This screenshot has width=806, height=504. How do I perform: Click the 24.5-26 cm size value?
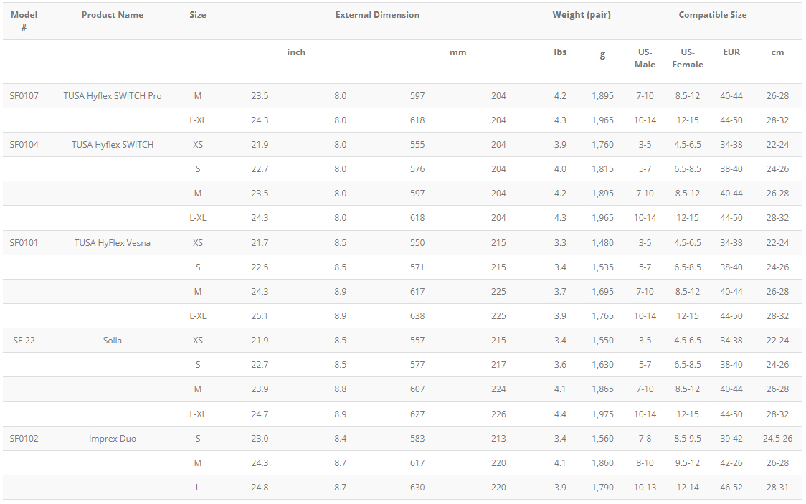point(777,439)
